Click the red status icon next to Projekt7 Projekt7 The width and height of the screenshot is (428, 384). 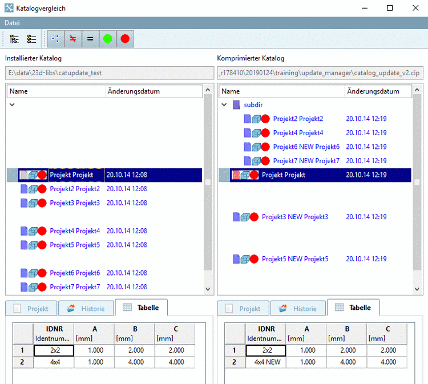point(42,287)
